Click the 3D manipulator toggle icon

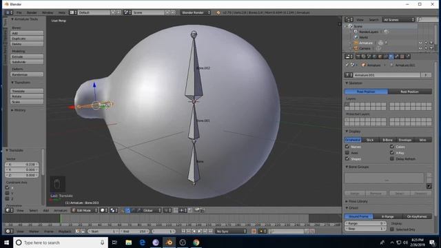[x=123, y=210]
